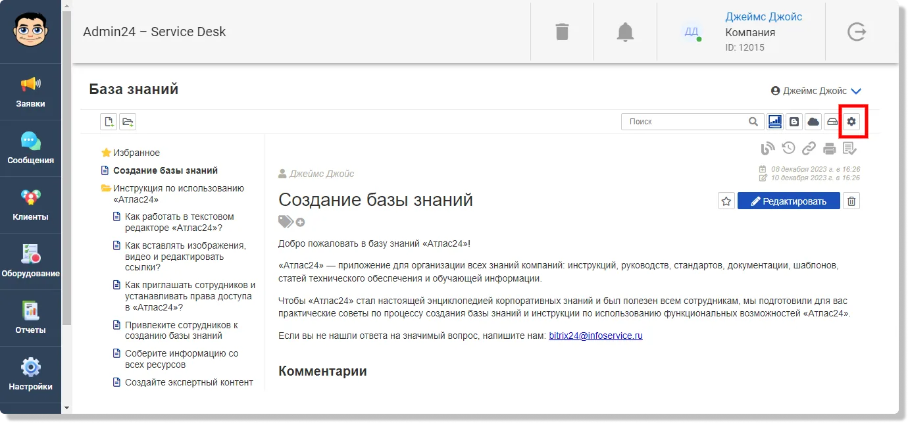Go to Клиенты in the sidebar
The image size is (908, 423).
pyautogui.click(x=30, y=205)
